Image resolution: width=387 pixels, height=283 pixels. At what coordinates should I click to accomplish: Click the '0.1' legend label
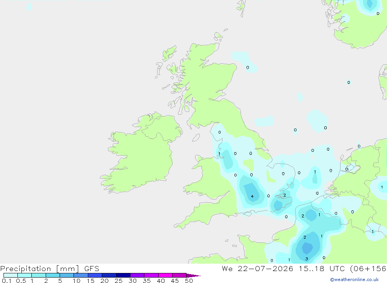point(7,281)
